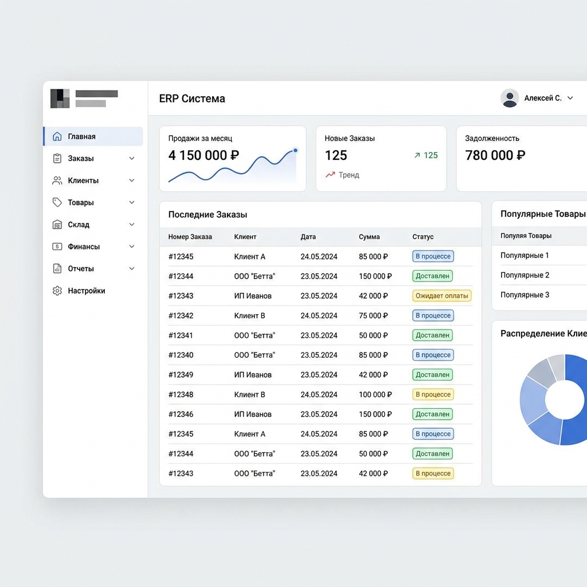Click order number #12349

[181, 375]
